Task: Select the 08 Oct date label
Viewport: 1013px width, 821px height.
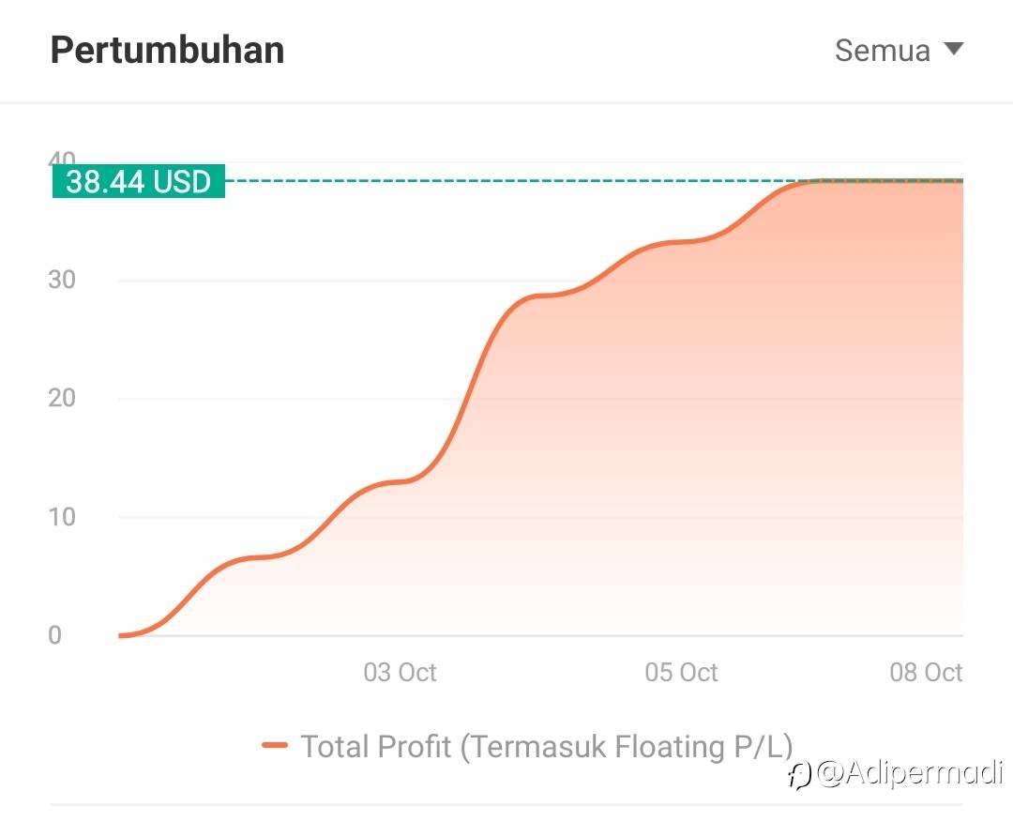Action: pyautogui.click(x=926, y=673)
